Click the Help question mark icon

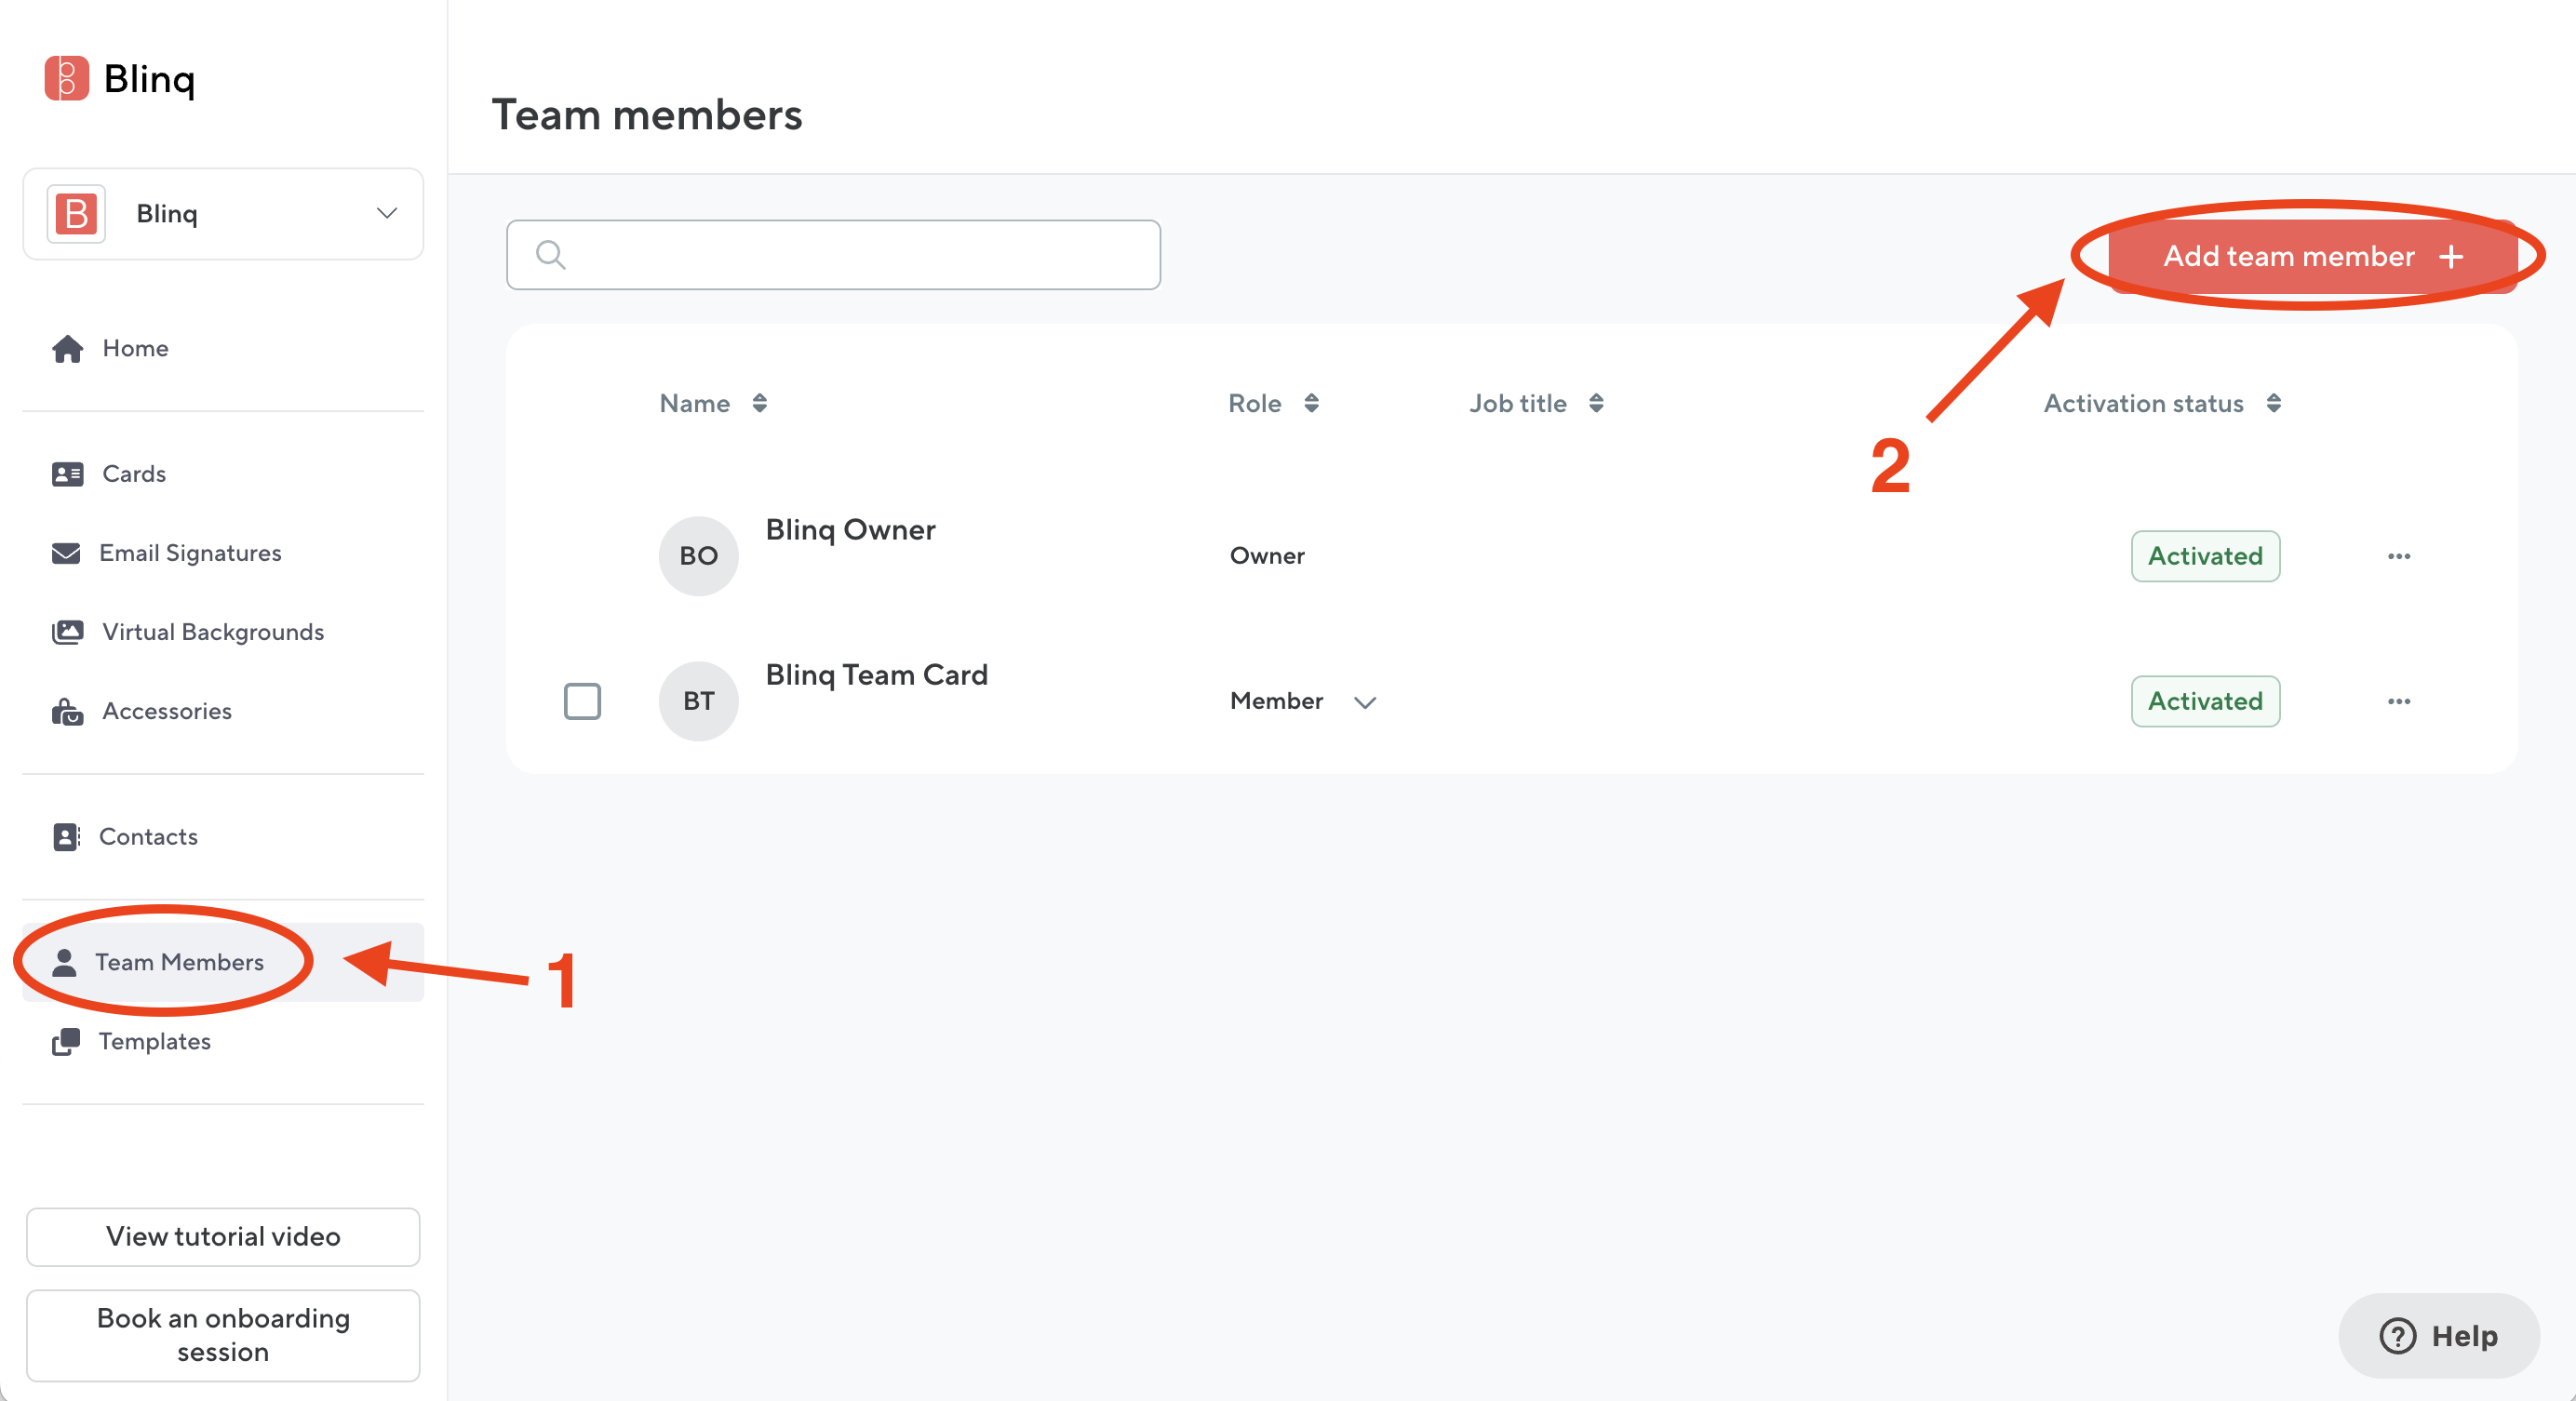2397,1335
